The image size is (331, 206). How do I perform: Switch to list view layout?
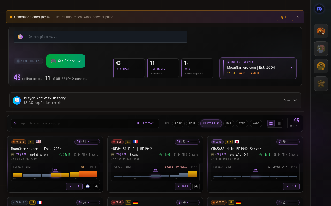click(x=279, y=123)
